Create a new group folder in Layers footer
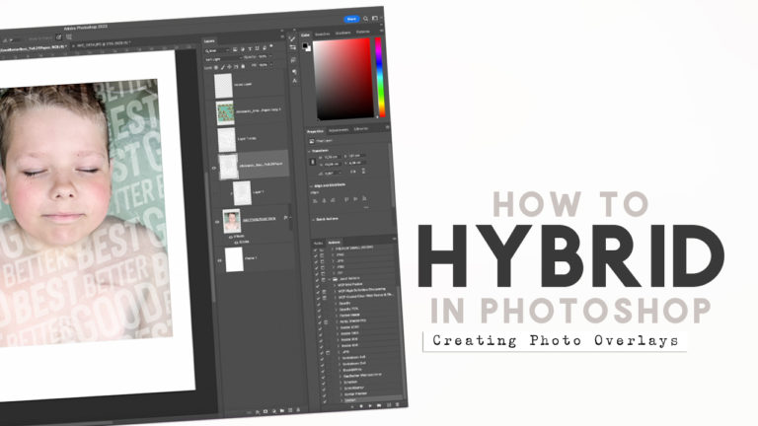Screen dimensions: 758x426 [x=282, y=410]
